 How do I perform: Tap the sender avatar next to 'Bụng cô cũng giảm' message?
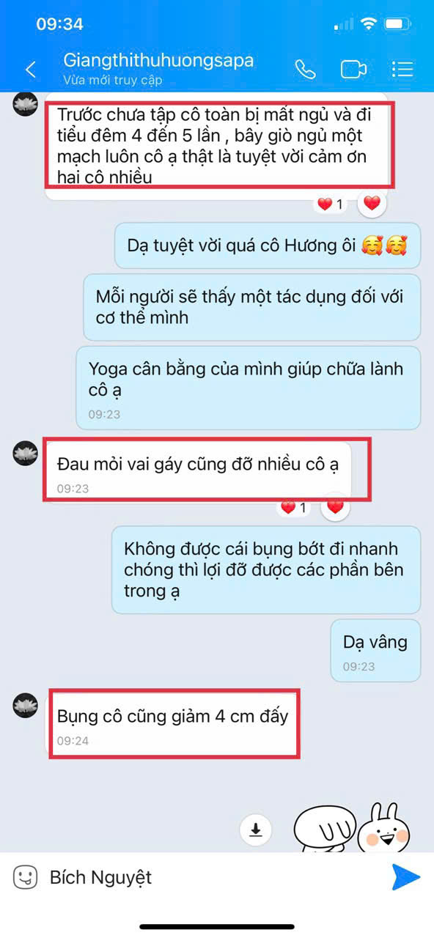point(26,706)
